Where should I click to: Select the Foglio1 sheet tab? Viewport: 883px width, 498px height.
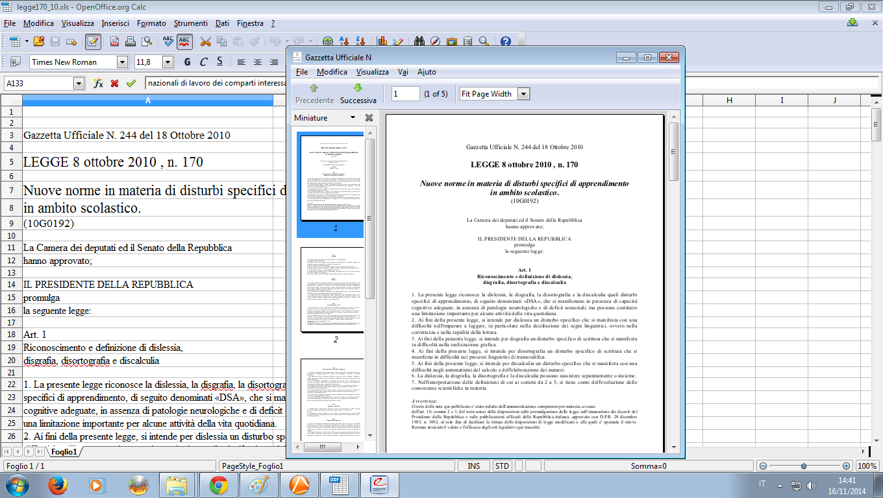pos(64,451)
